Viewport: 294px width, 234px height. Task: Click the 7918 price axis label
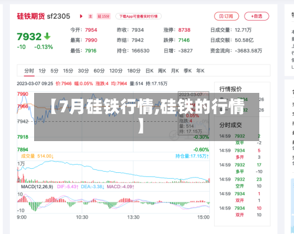pos(23,137)
